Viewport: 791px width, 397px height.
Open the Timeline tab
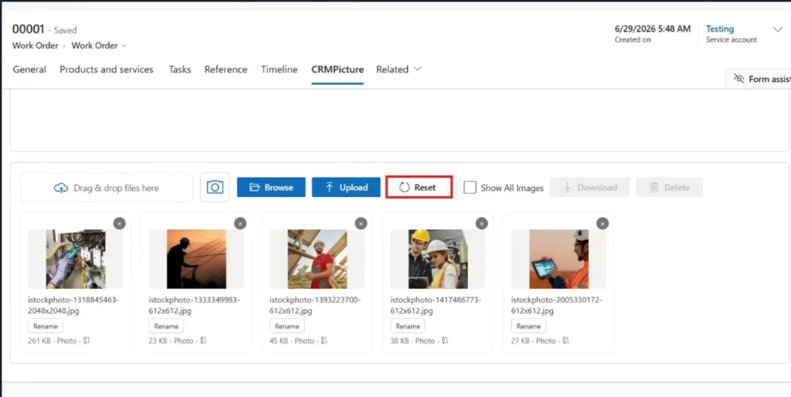(279, 70)
